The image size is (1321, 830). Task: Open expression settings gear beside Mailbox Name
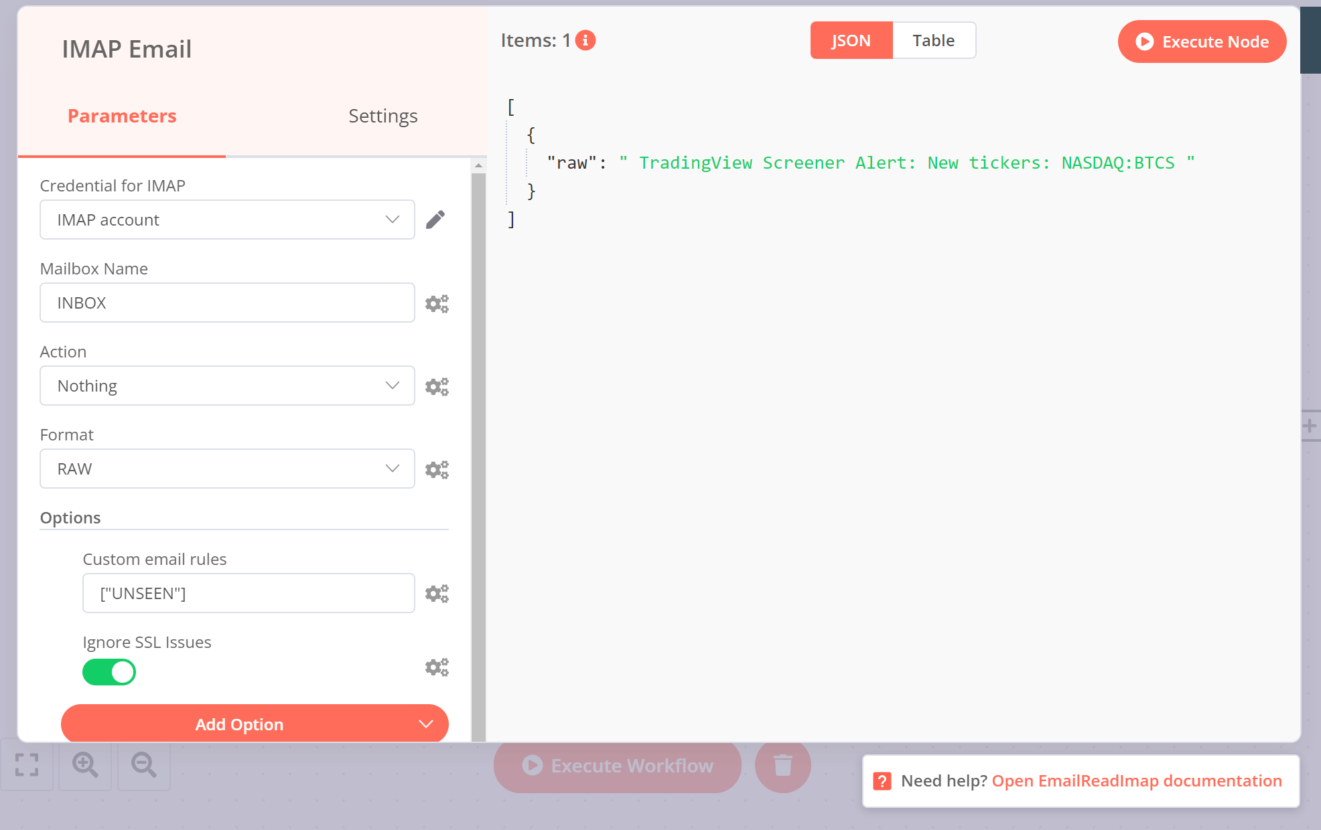tap(437, 303)
